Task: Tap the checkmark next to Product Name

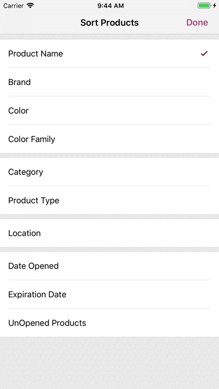Action: coord(204,53)
